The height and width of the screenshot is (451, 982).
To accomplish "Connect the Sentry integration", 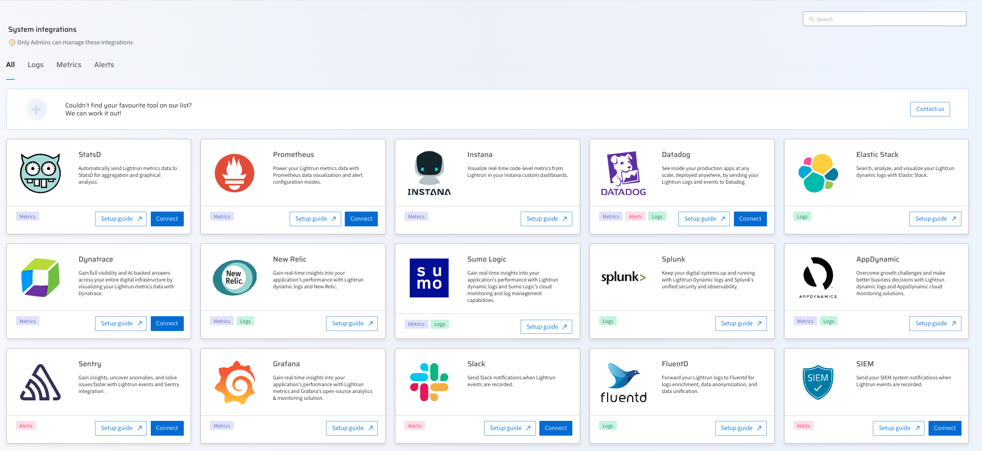I will [x=167, y=428].
